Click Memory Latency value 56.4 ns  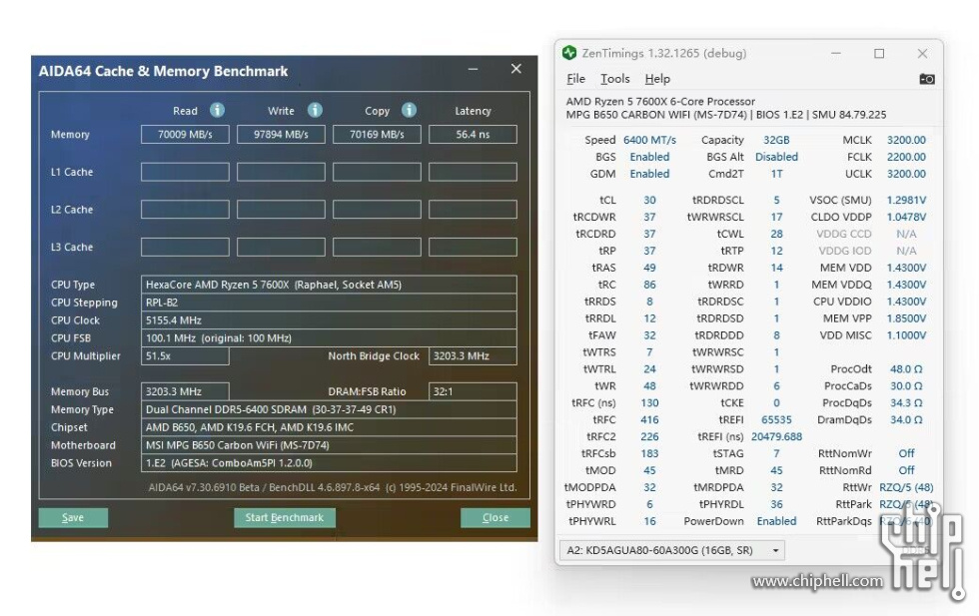tap(473, 134)
